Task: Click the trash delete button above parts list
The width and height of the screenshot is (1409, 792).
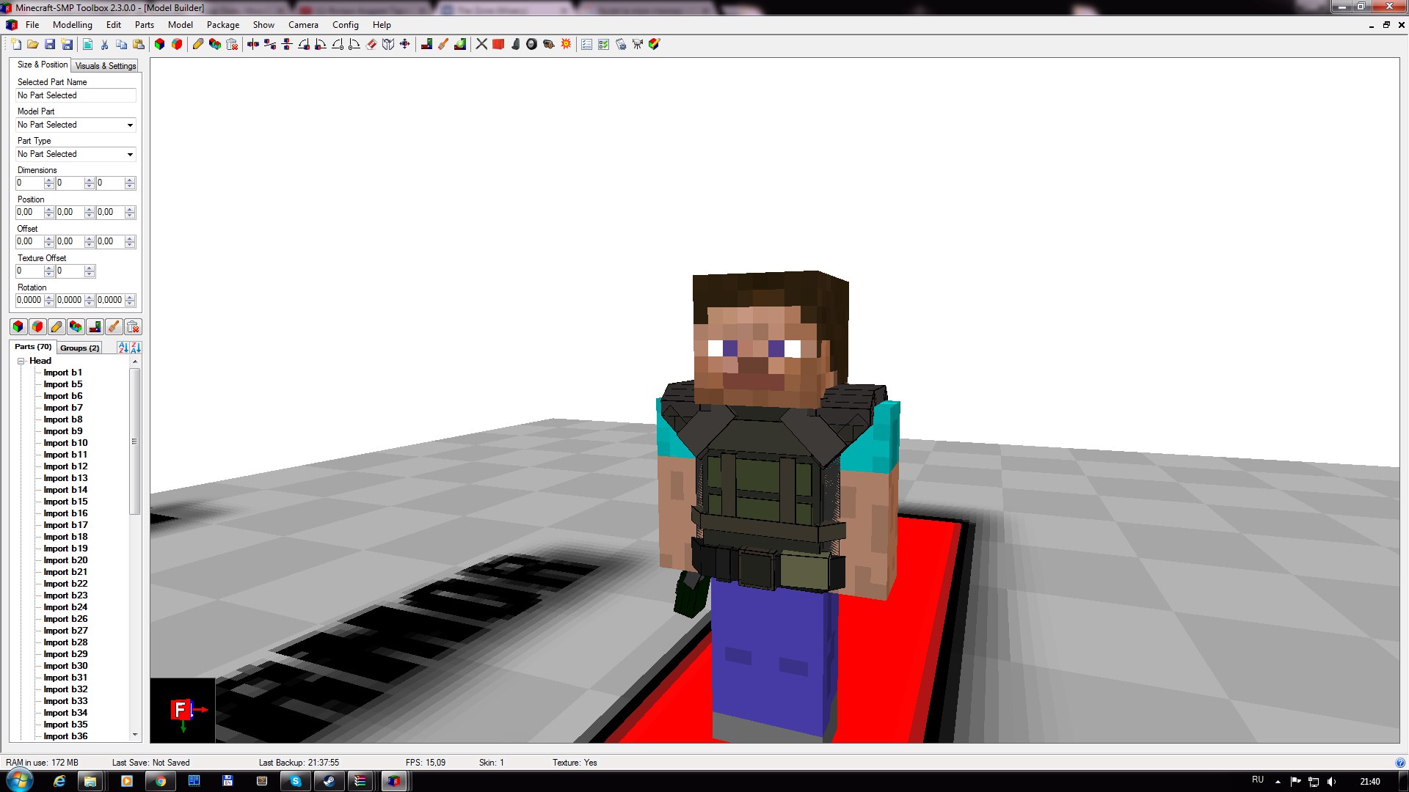Action: point(133,327)
